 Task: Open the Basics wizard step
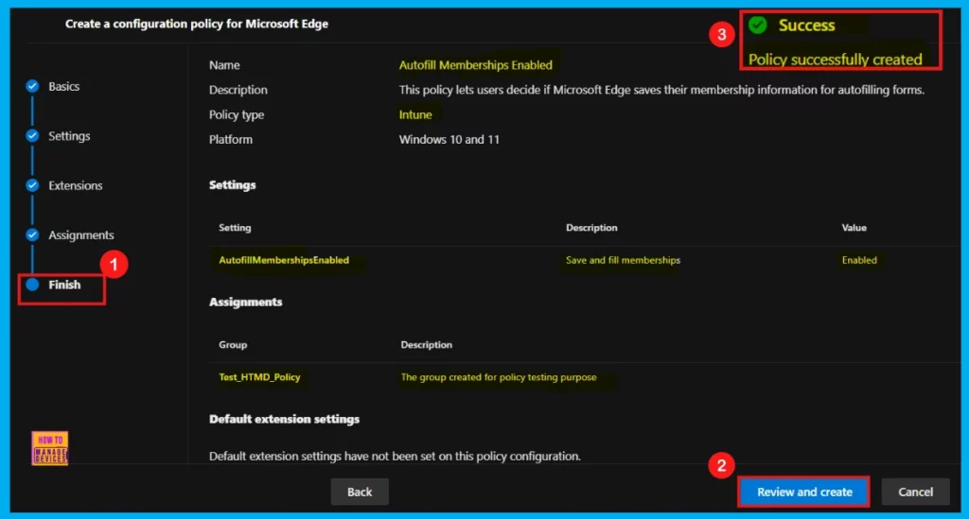[x=63, y=86]
